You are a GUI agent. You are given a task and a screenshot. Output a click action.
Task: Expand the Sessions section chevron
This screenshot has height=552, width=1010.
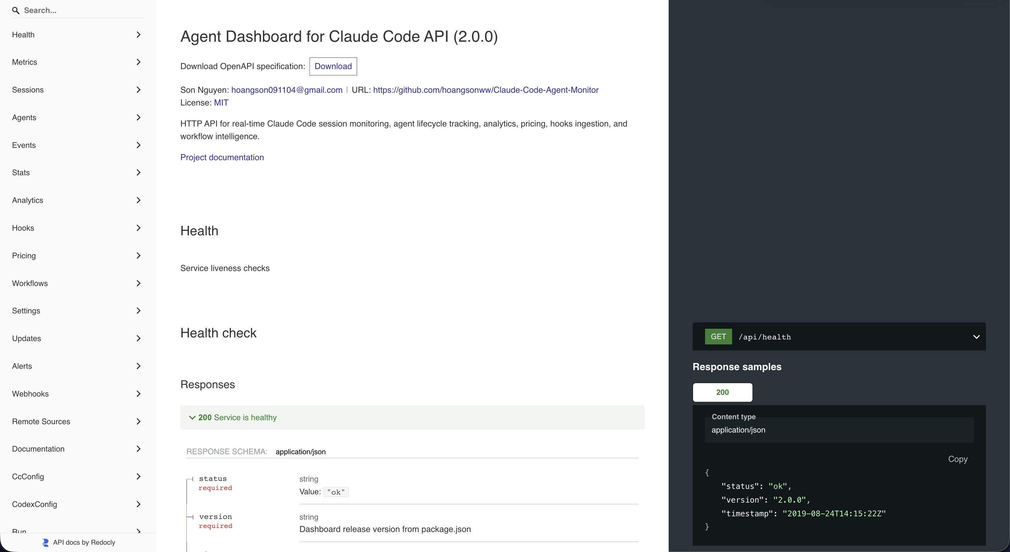click(138, 90)
